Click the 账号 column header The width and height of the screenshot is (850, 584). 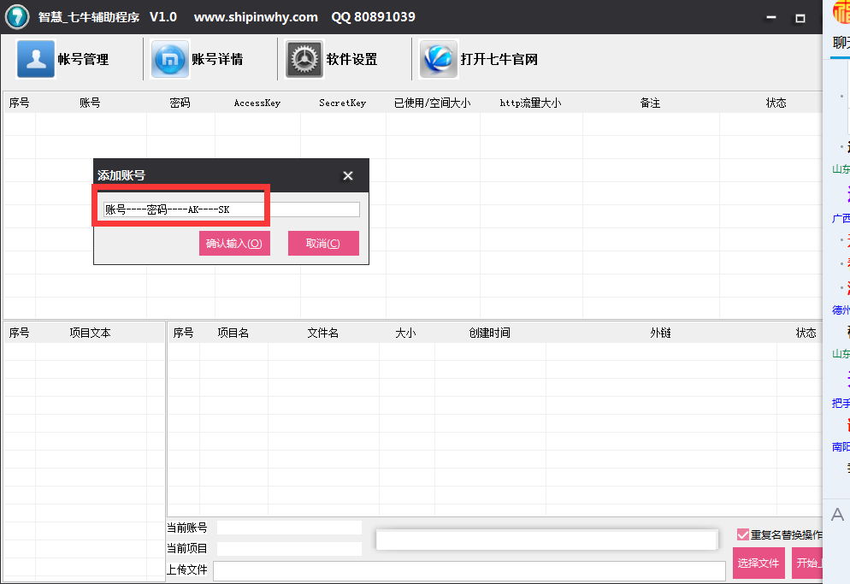(90, 103)
